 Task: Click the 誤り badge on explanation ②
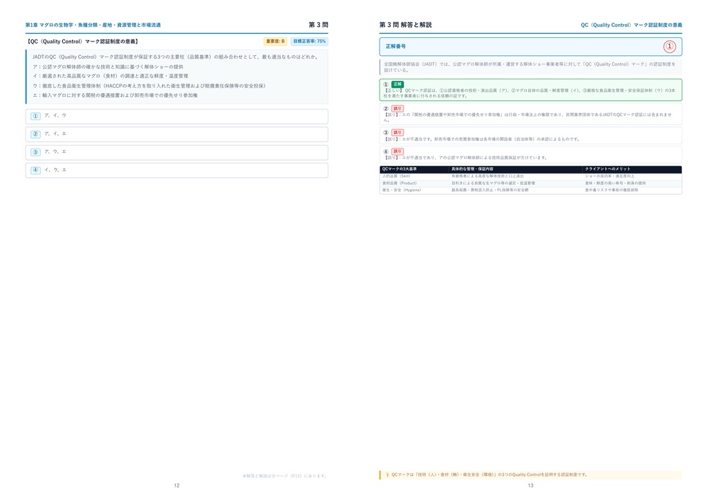tap(398, 108)
